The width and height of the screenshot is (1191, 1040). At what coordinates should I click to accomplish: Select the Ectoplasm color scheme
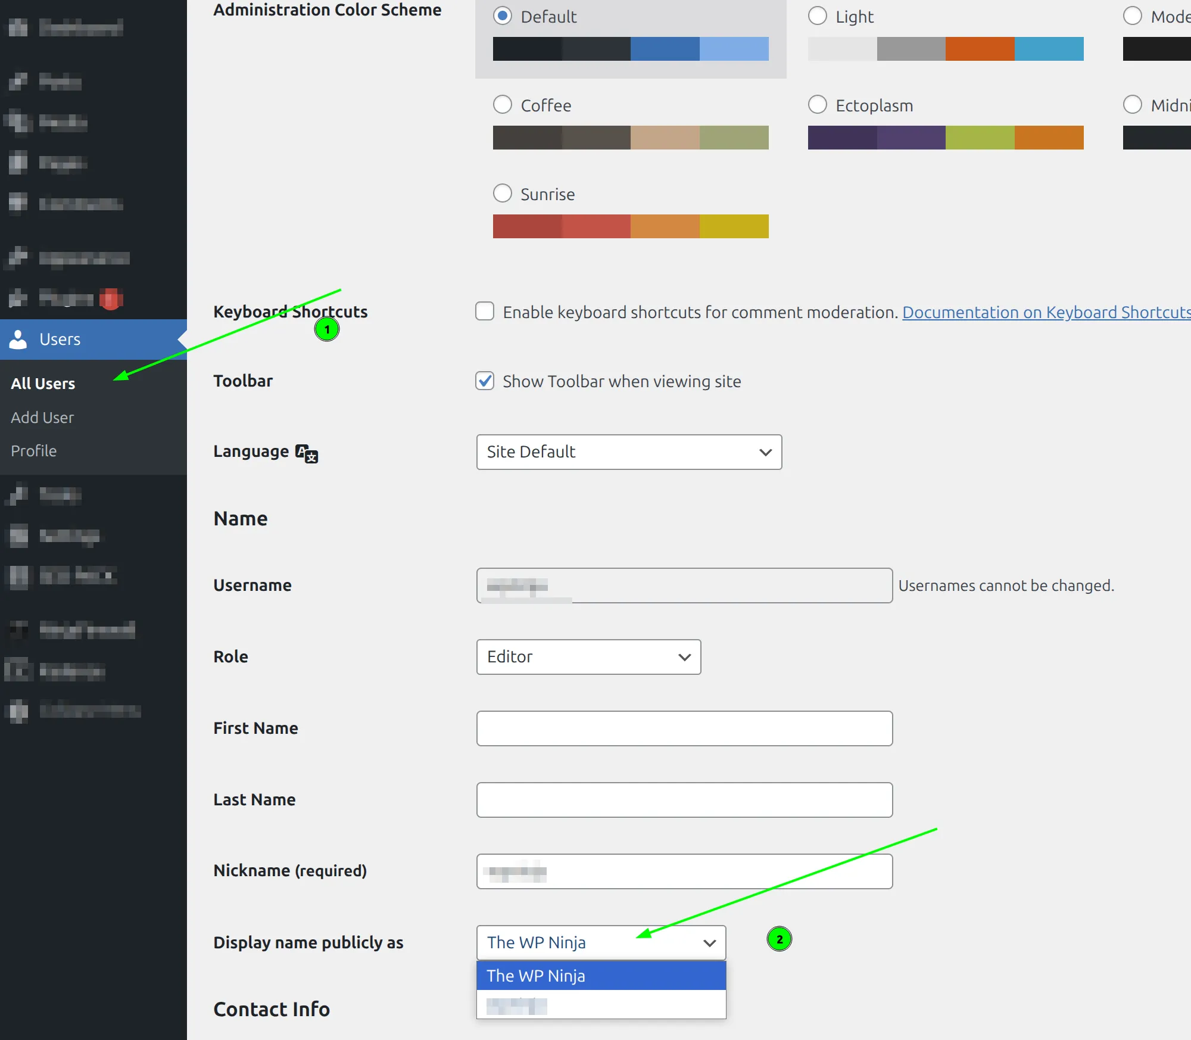817,105
